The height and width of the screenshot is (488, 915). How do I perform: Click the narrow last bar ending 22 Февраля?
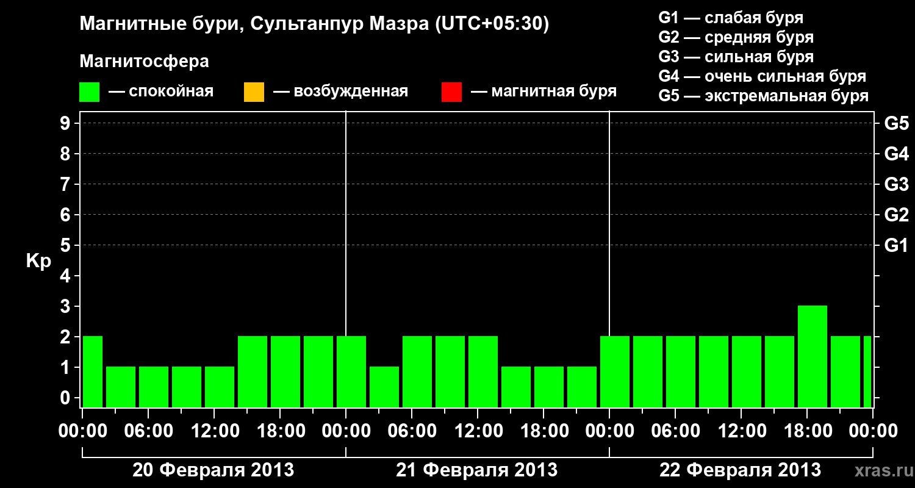(x=867, y=371)
